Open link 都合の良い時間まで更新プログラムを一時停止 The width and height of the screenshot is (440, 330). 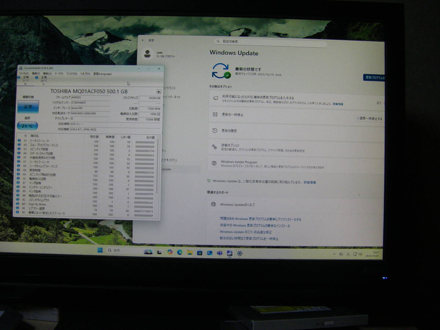249,239
